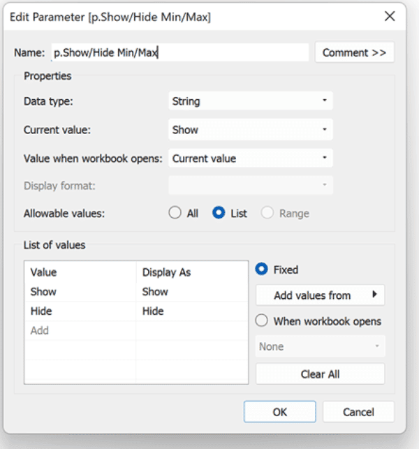Click the Name input field
This screenshot has height=449, width=419.
pos(179,52)
